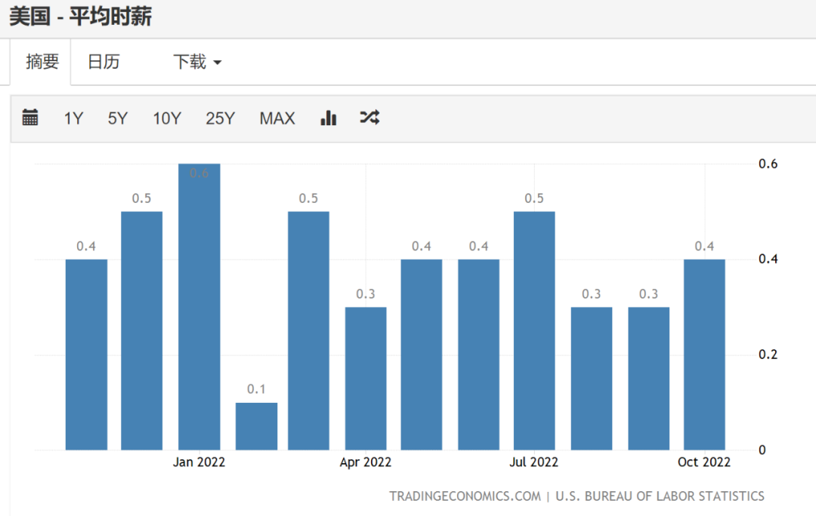
Task: Click the shuffle compare icon
Action: (x=369, y=118)
